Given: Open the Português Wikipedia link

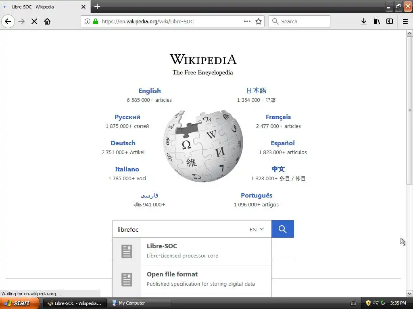Looking at the screenshot, I should pyautogui.click(x=256, y=195).
